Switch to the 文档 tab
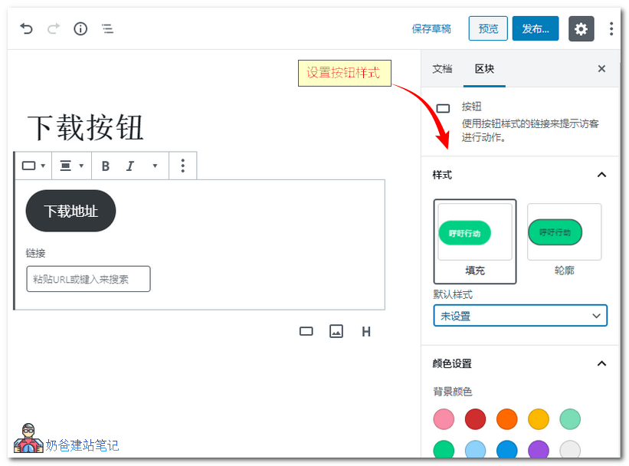 (442, 69)
